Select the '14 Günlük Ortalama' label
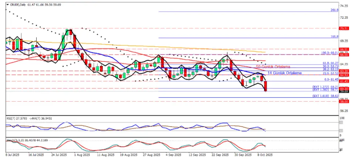 284,73
